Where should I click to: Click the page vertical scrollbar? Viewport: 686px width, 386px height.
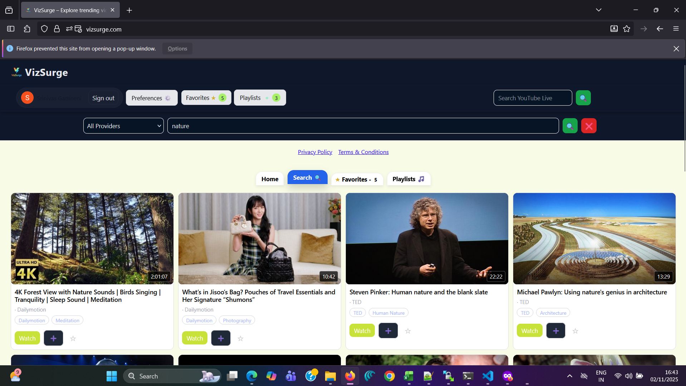coord(684,118)
